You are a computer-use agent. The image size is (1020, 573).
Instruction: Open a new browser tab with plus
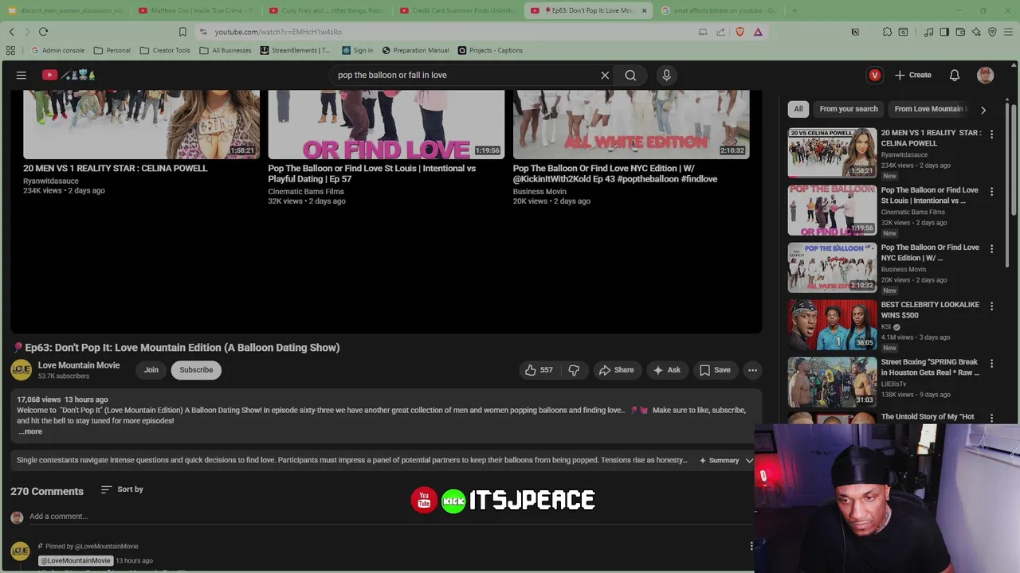[x=794, y=10]
